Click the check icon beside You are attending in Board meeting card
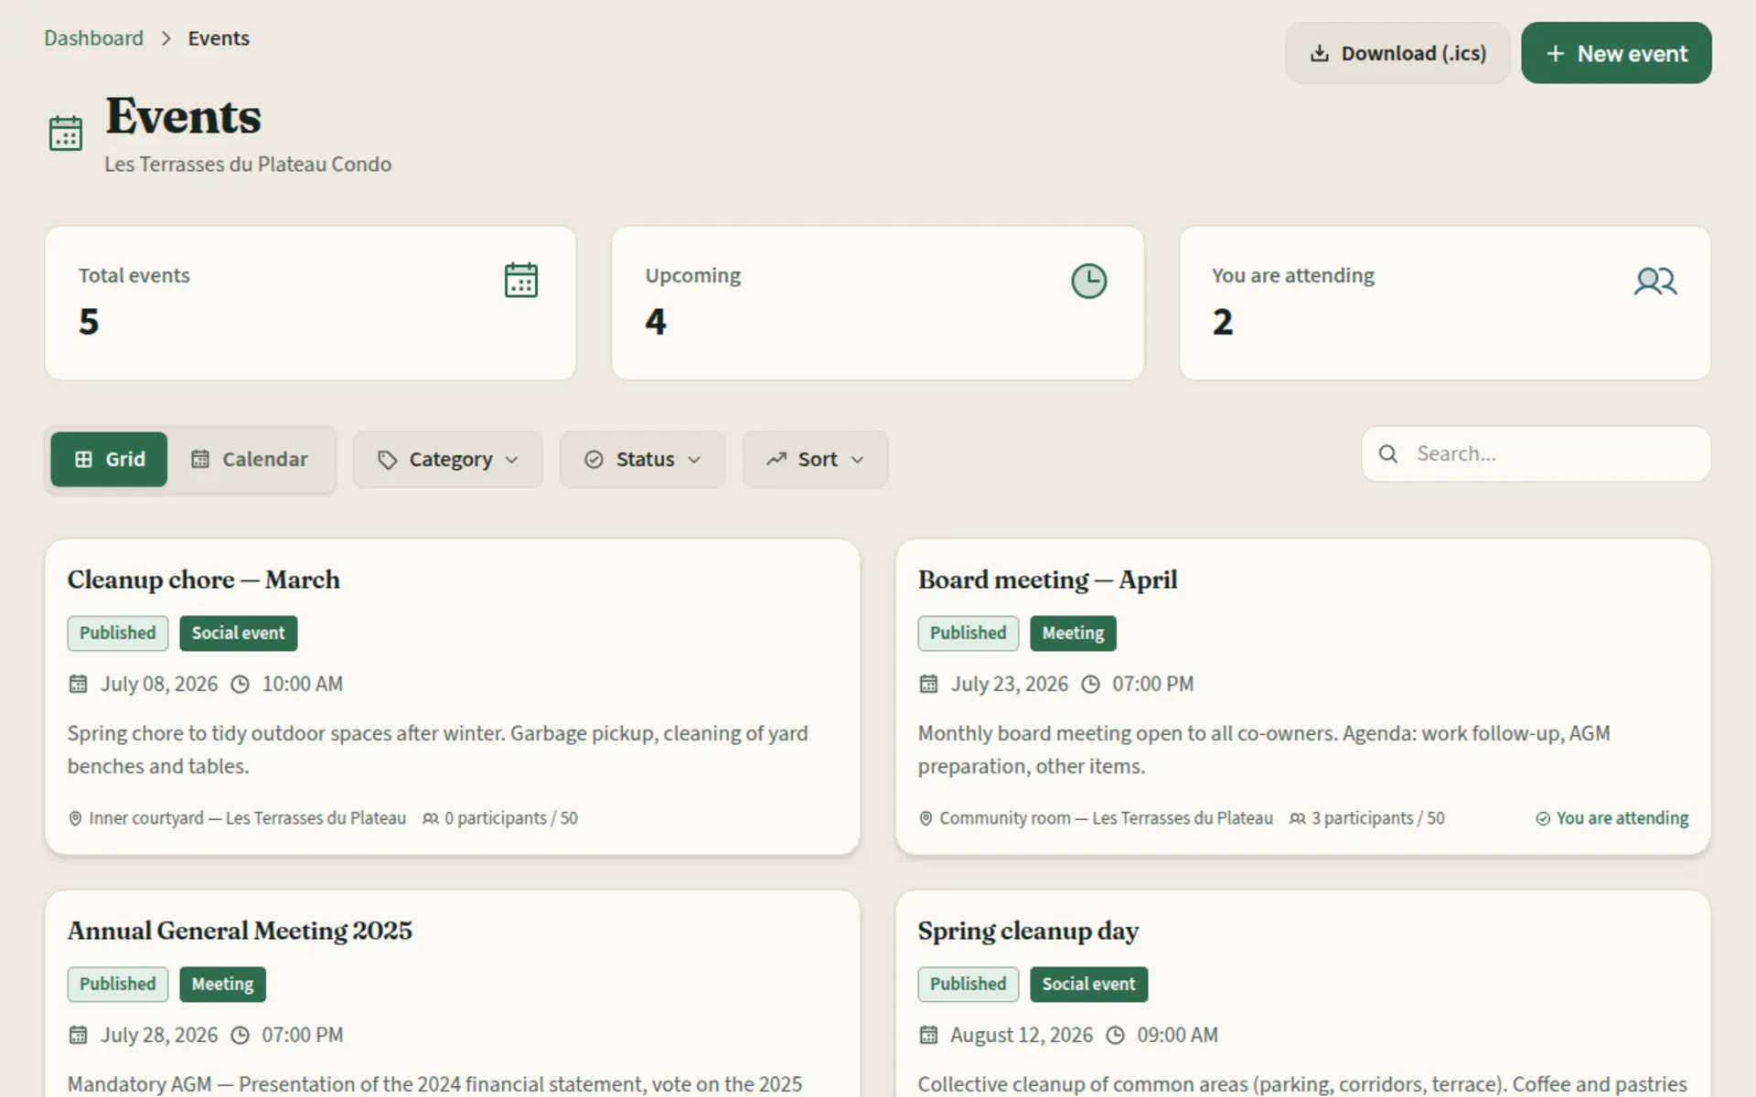This screenshot has width=1756, height=1097. click(x=1543, y=818)
